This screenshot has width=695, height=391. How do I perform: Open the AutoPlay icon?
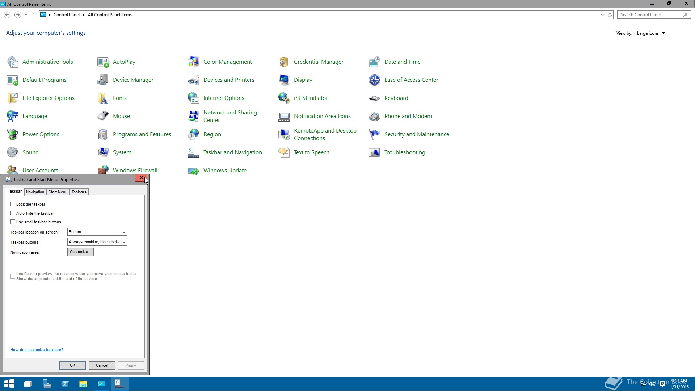pos(103,62)
